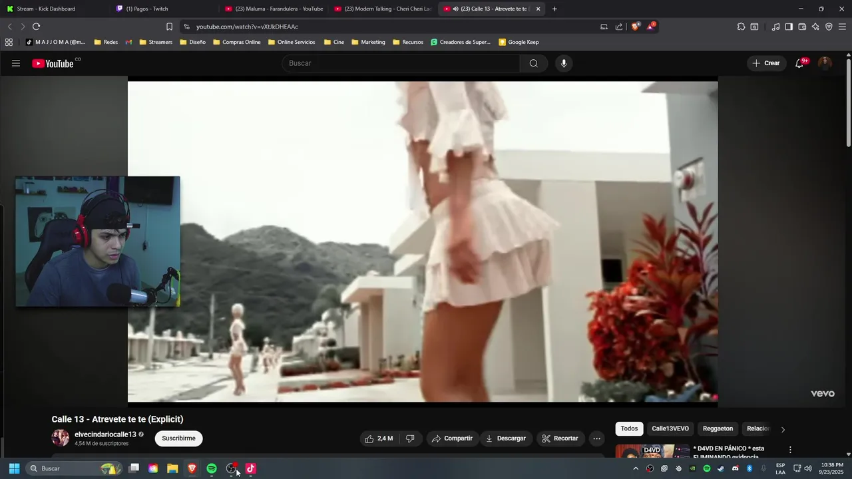Open Brave Shields lion icon
This screenshot has width=852, height=479.
point(636,27)
